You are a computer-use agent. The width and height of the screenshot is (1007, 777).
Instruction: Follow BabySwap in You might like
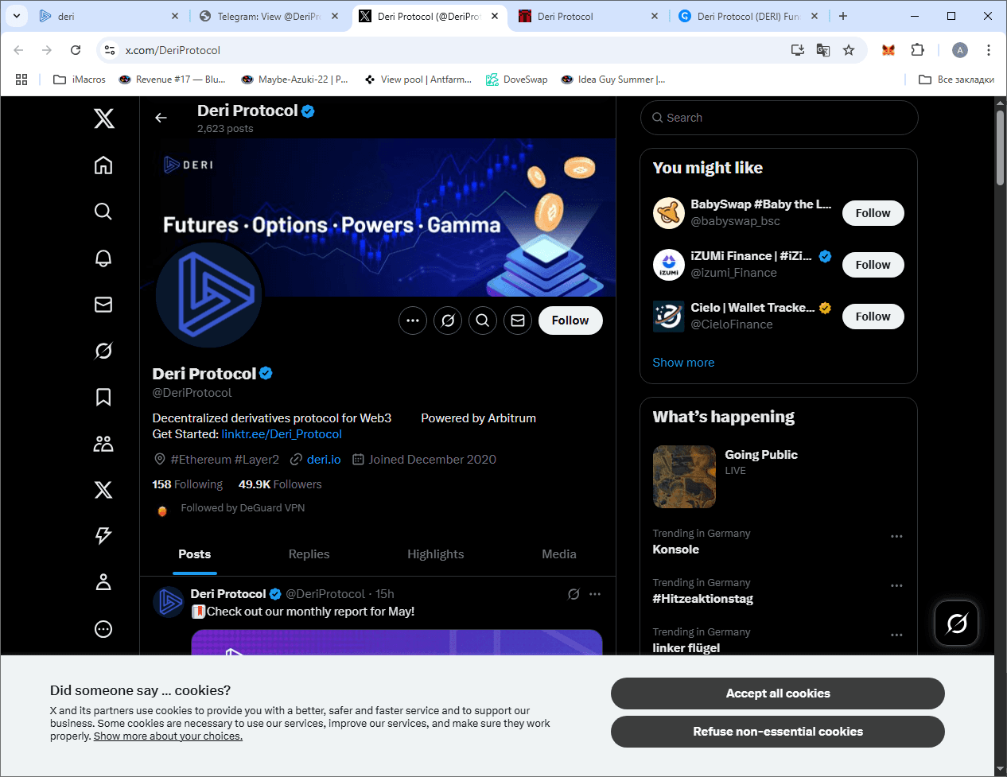click(x=873, y=213)
